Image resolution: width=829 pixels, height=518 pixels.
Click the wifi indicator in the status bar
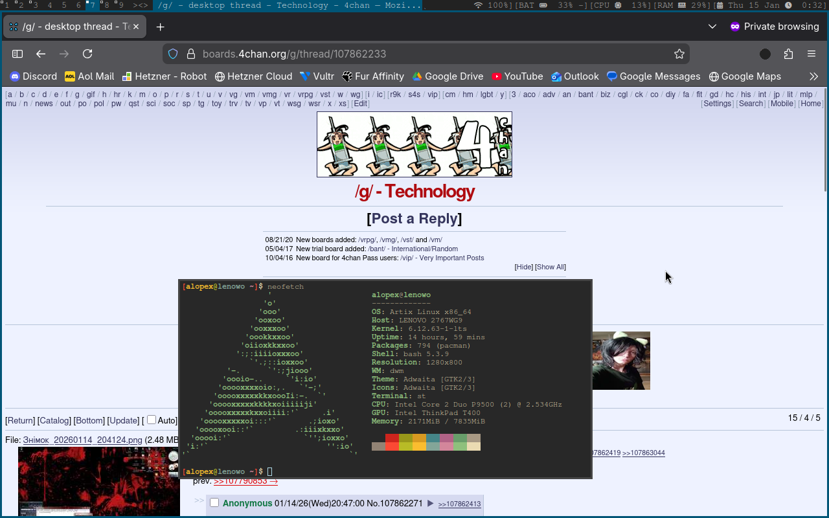(478, 5)
